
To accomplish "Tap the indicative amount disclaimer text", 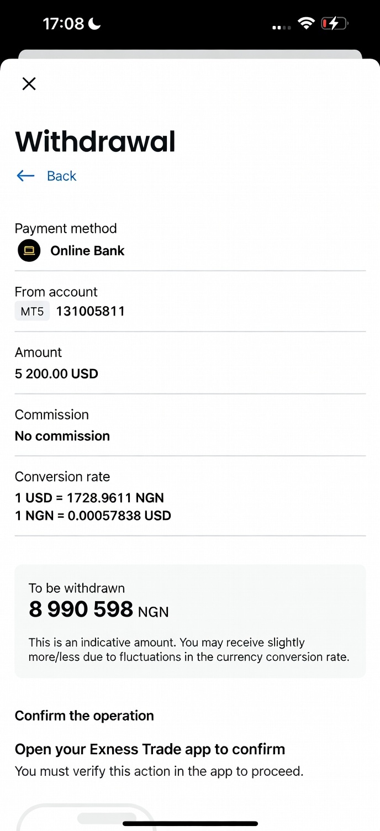I will [189, 650].
